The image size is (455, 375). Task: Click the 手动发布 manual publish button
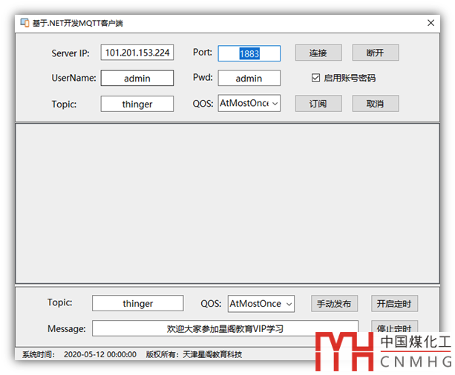point(334,304)
